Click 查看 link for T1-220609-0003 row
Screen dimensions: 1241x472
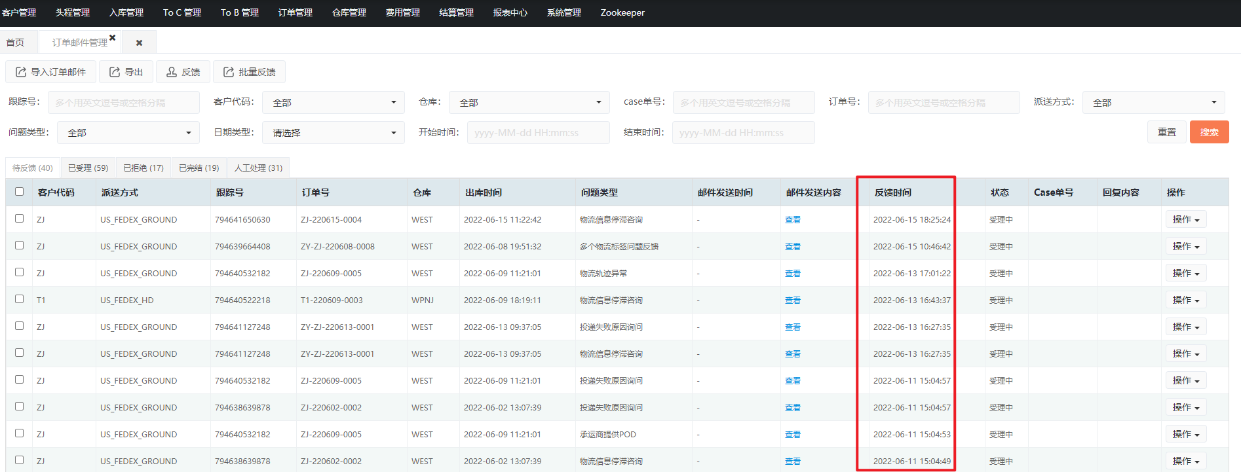click(793, 300)
